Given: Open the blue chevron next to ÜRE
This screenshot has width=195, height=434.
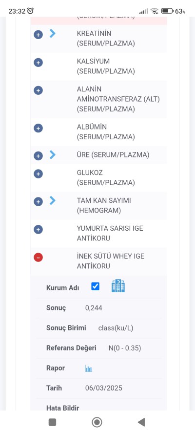Looking at the screenshot, I should (x=53, y=155).
